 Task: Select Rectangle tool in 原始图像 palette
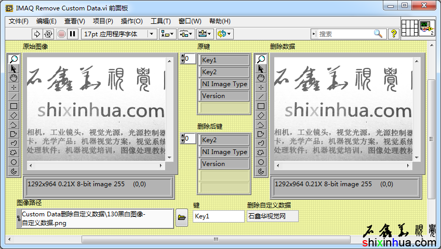tap(14, 106)
